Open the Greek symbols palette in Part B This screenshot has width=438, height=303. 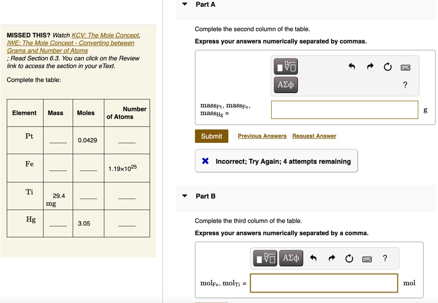point(291,258)
